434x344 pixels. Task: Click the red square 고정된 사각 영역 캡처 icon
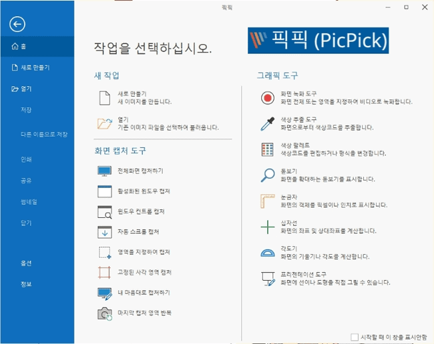click(104, 273)
